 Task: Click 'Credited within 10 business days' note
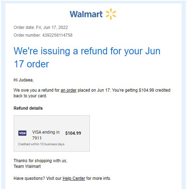click(x=41, y=144)
